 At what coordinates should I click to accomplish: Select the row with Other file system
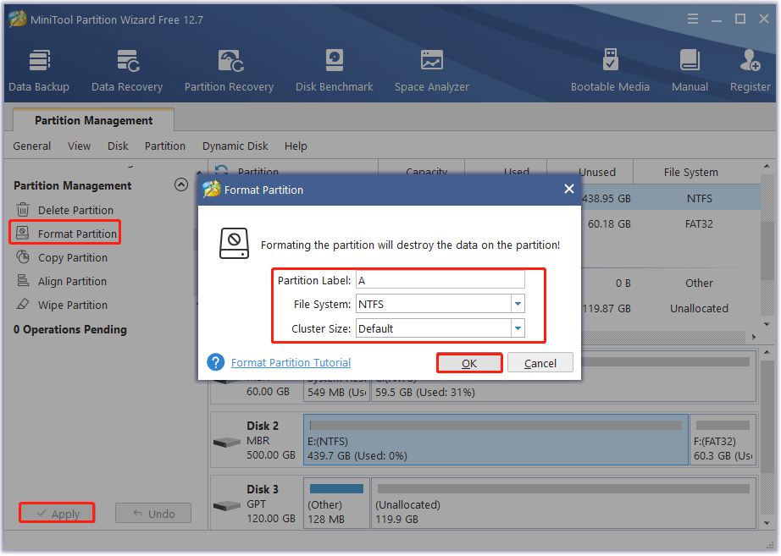(x=670, y=283)
